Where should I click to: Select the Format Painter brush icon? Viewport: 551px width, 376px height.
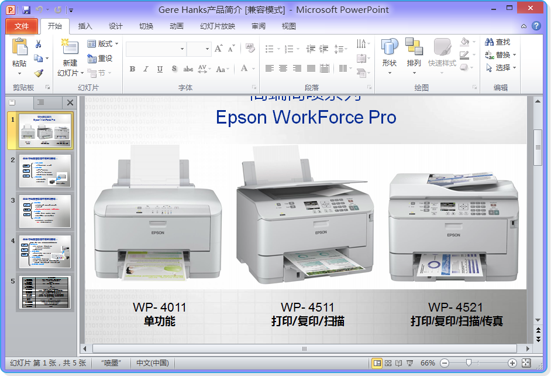tap(39, 73)
